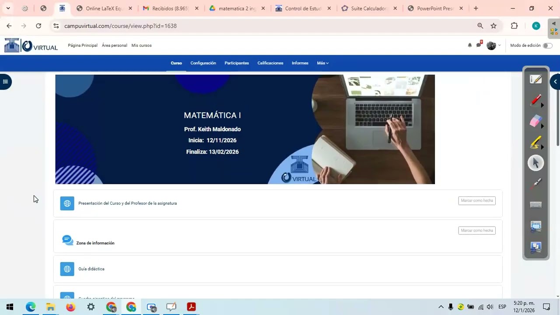This screenshot has height=315, width=560.
Task: Expand the right block drawer
Action: coord(555,81)
